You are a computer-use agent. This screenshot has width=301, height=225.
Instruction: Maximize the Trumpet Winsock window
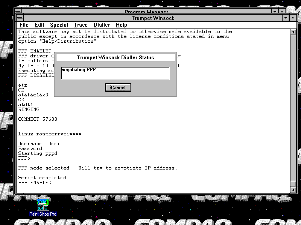293,18
